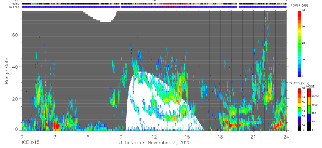Click the 24 tick on UT hours axis
The image size is (322, 148).
(286, 137)
